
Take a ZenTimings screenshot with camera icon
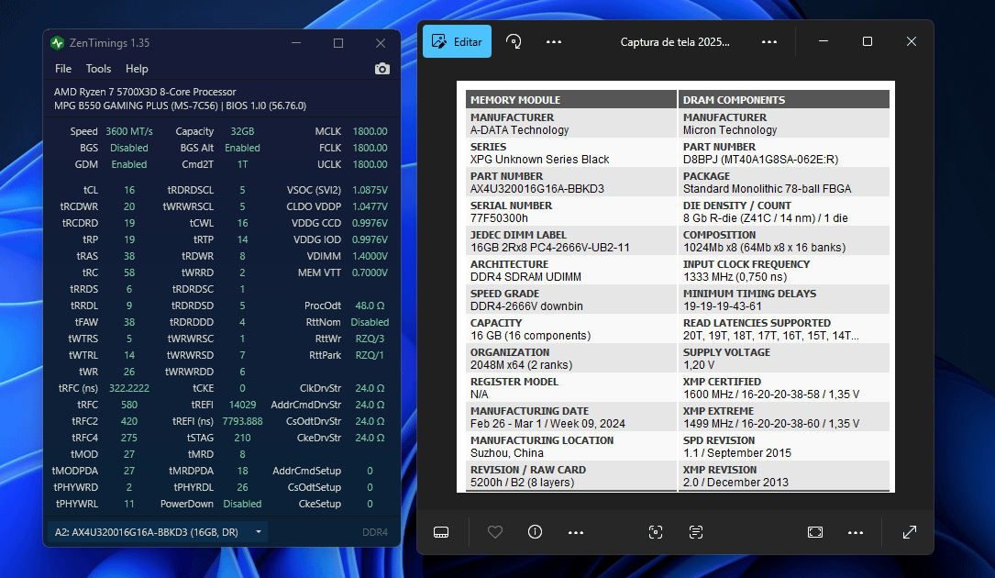click(382, 69)
